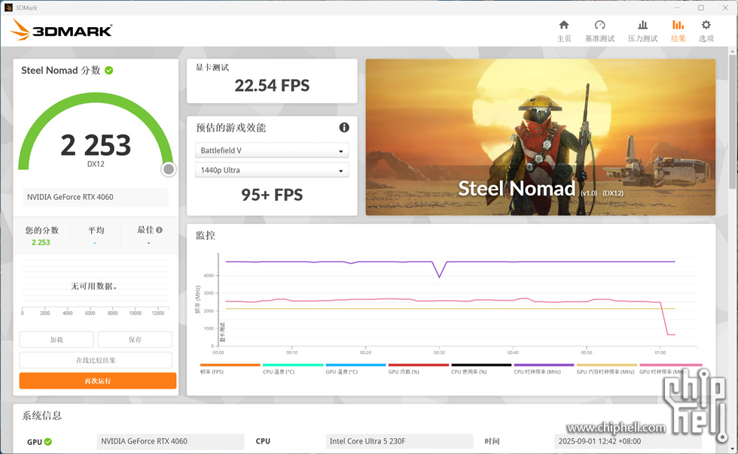Toggle CPU 时钟频率 purple legend entry
Screen dimensions: 738x454
(x=544, y=369)
